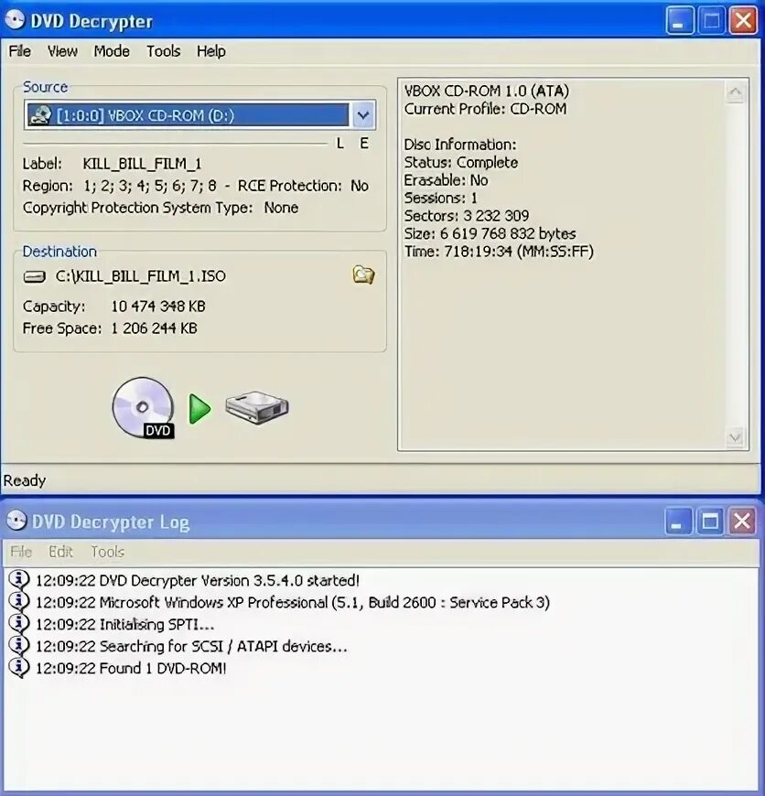Open the Help menu
This screenshot has height=796, width=765.
click(211, 51)
